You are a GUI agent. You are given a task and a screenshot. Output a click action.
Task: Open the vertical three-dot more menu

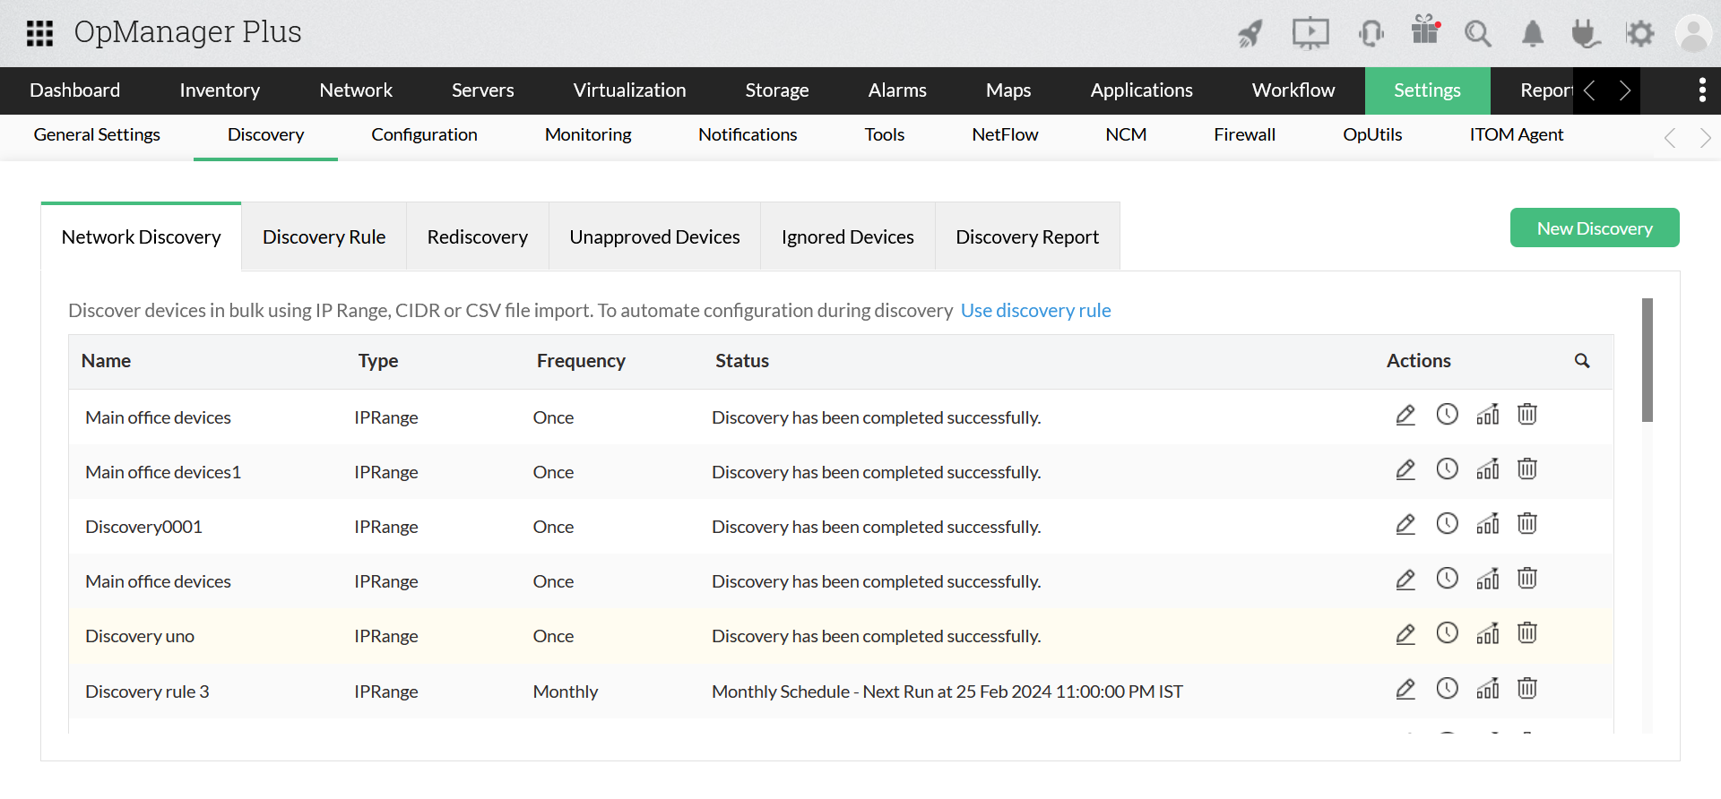coord(1701,90)
